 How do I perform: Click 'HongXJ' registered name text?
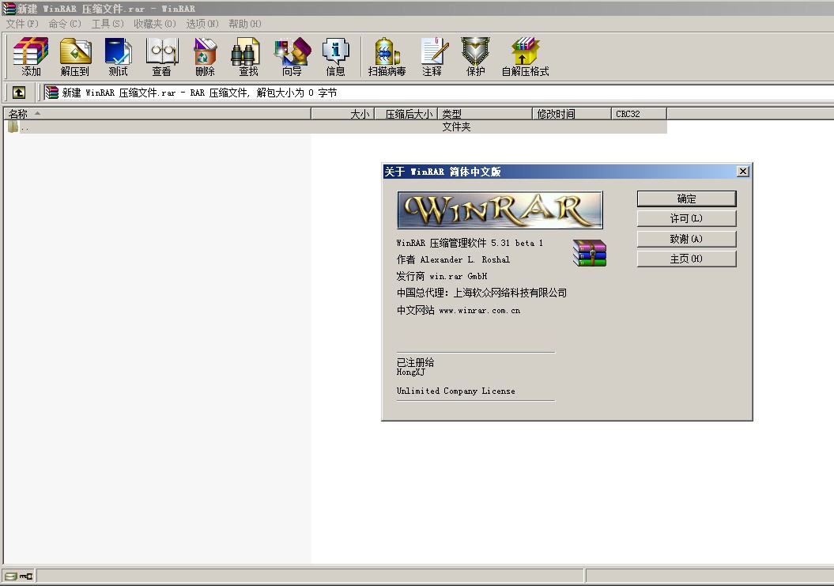point(410,372)
